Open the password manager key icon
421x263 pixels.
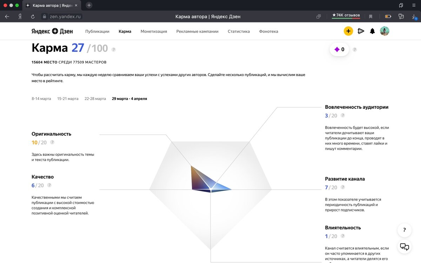click(x=401, y=16)
